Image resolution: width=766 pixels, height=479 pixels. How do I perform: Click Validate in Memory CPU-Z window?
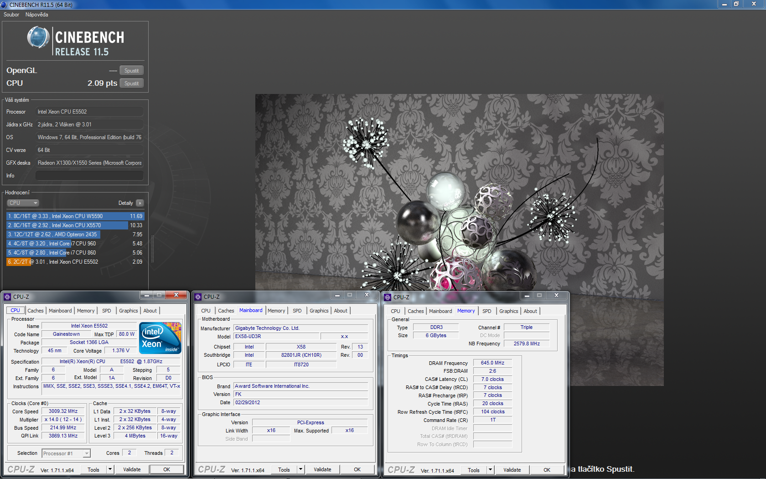pos(512,470)
